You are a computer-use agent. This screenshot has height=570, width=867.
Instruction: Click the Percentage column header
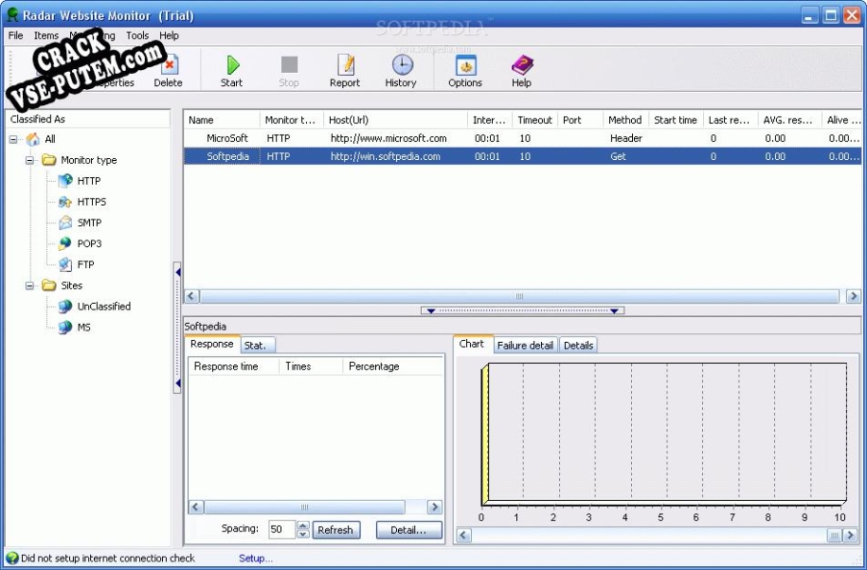point(393,367)
